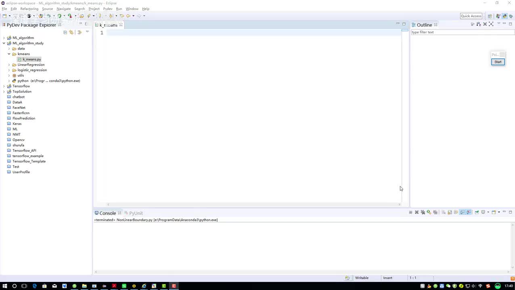The height and width of the screenshot is (290, 515).
Task: Open Task View on the taskbar
Action: 24,286
